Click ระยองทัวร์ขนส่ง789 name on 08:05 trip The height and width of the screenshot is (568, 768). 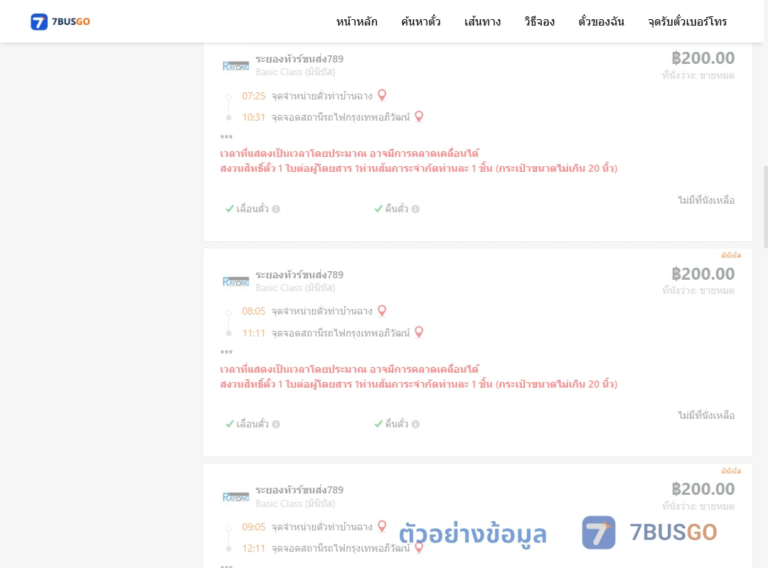pyautogui.click(x=299, y=275)
